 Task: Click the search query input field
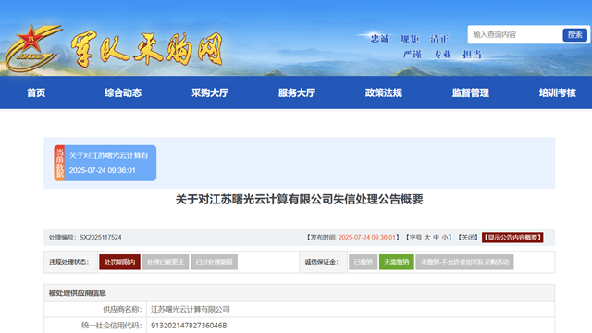click(515, 35)
